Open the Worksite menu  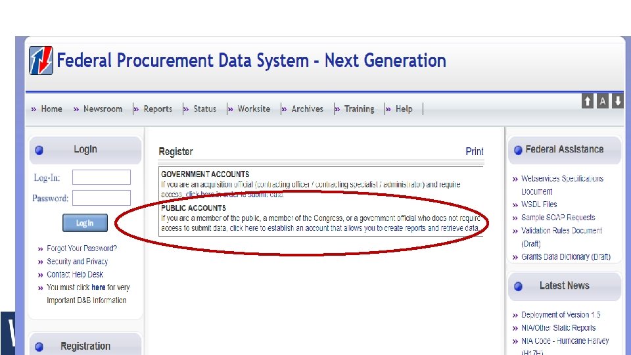pos(254,109)
